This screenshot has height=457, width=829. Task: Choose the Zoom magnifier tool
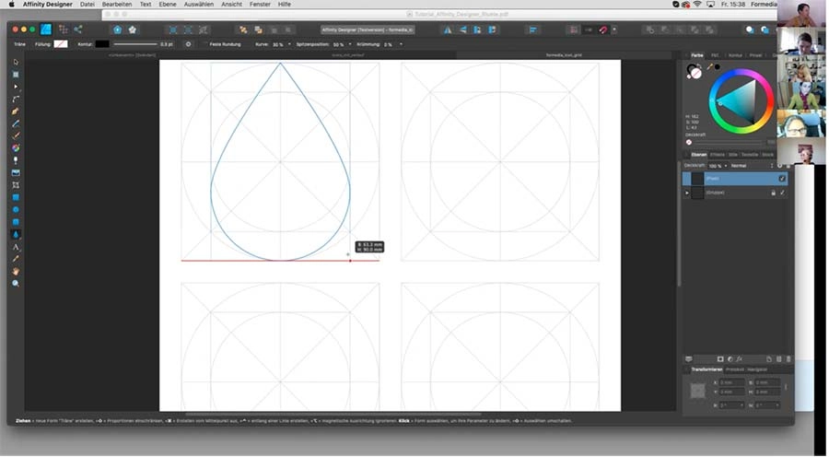[16, 284]
